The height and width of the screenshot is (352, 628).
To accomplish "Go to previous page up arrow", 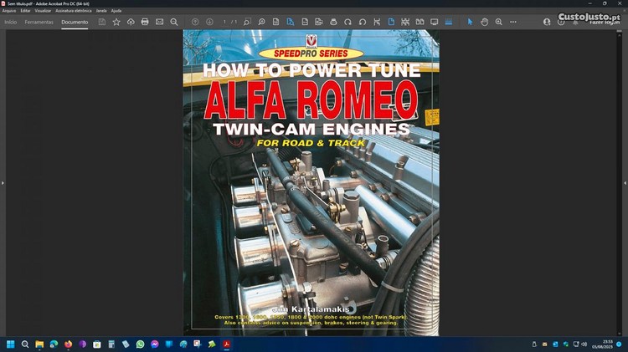I will (195, 22).
